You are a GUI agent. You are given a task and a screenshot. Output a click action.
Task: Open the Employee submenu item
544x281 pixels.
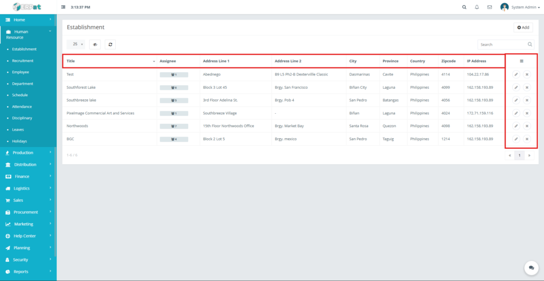tap(21, 72)
